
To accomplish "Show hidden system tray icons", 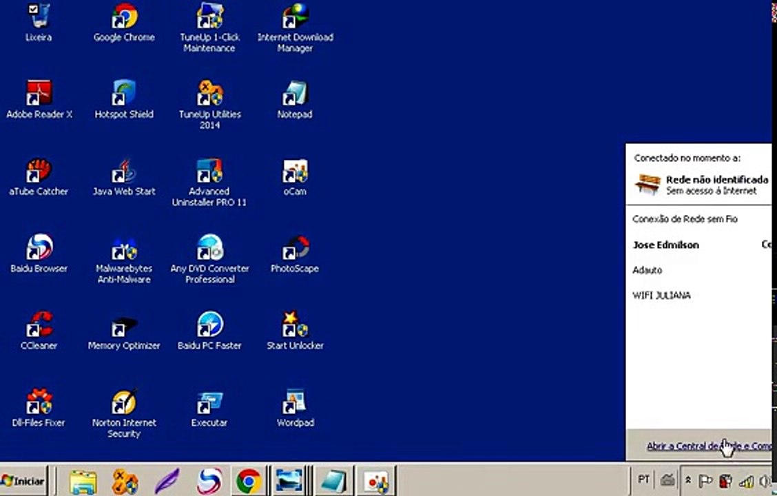I will tap(688, 479).
